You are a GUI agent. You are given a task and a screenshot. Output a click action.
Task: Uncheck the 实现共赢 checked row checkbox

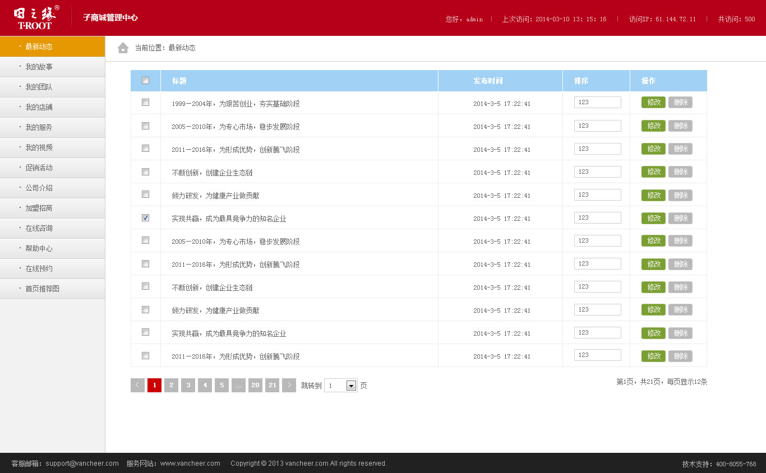tap(146, 218)
